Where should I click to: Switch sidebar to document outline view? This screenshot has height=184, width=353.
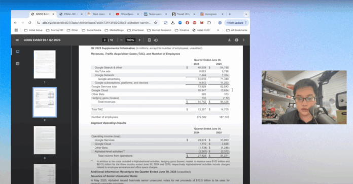point(18,64)
